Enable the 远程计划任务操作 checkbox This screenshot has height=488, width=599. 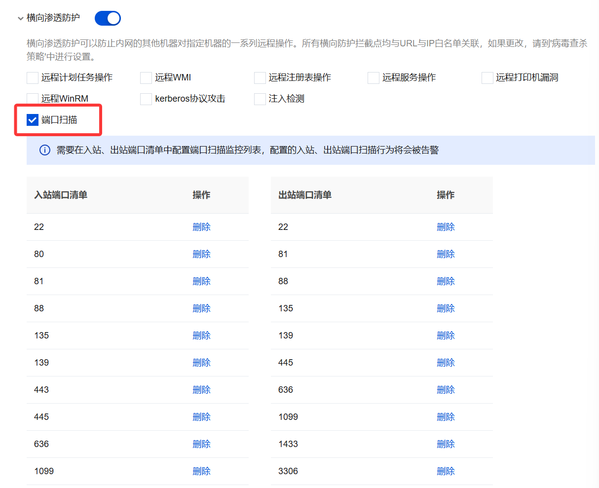point(33,77)
